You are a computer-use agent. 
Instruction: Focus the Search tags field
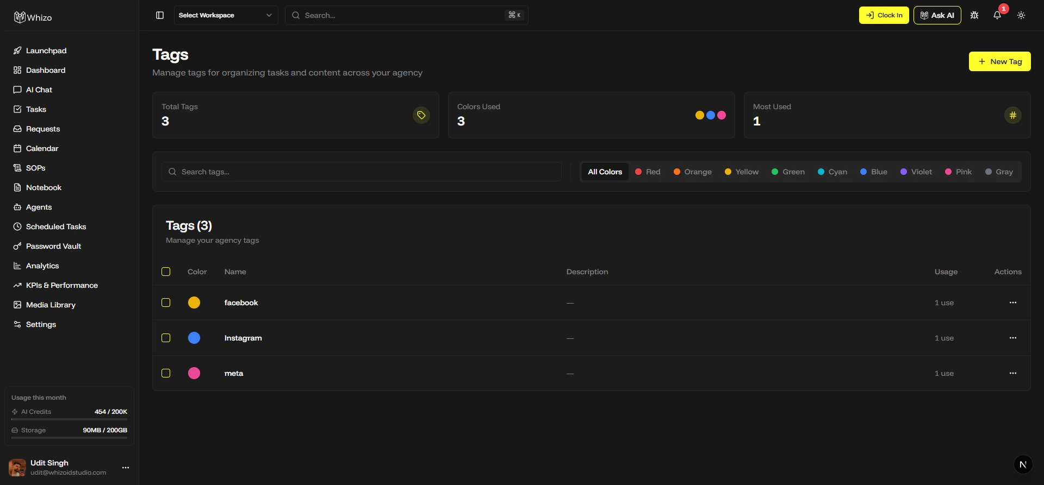tap(362, 172)
